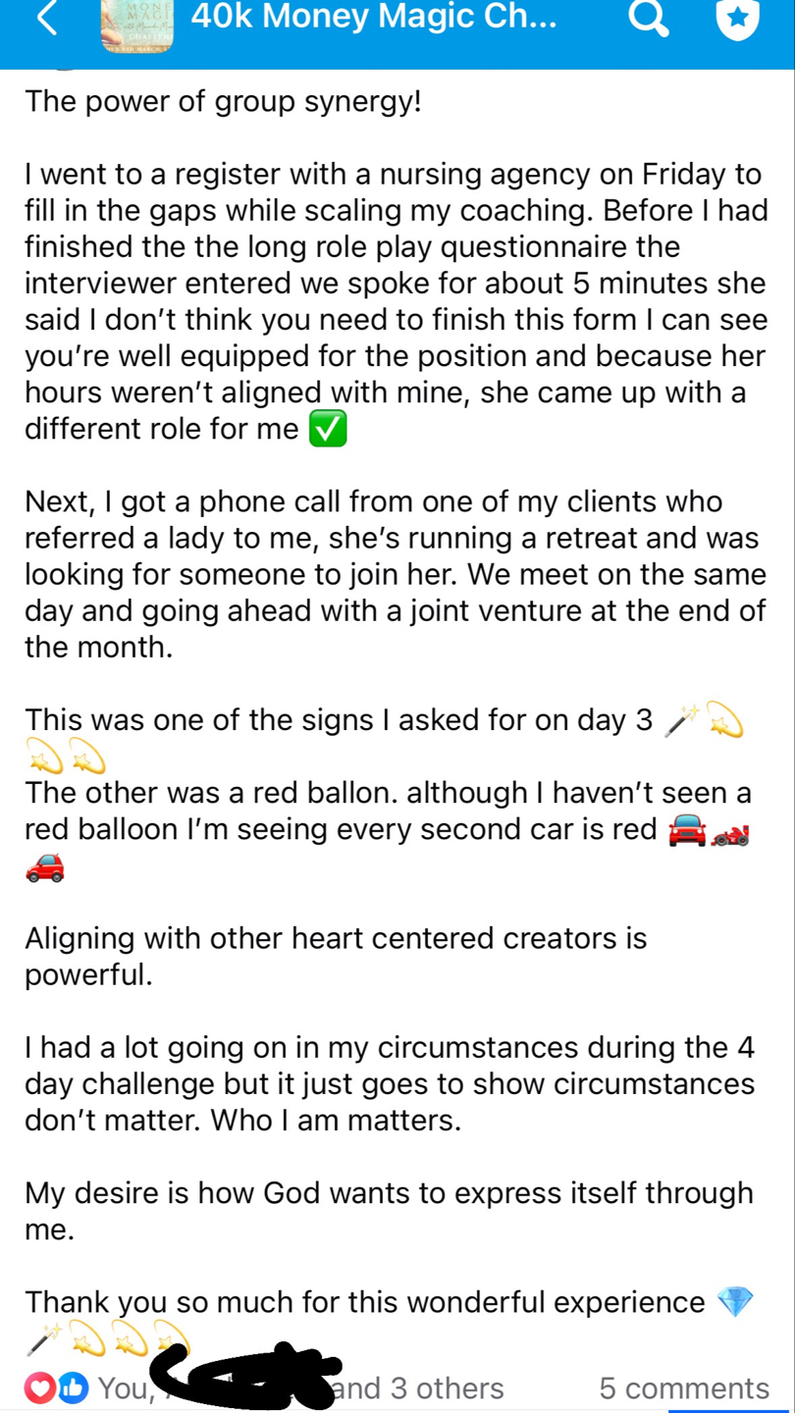Tap paragraph starting 'Next, I got a phone call'
This screenshot has width=795, height=1413.
tap(393, 574)
